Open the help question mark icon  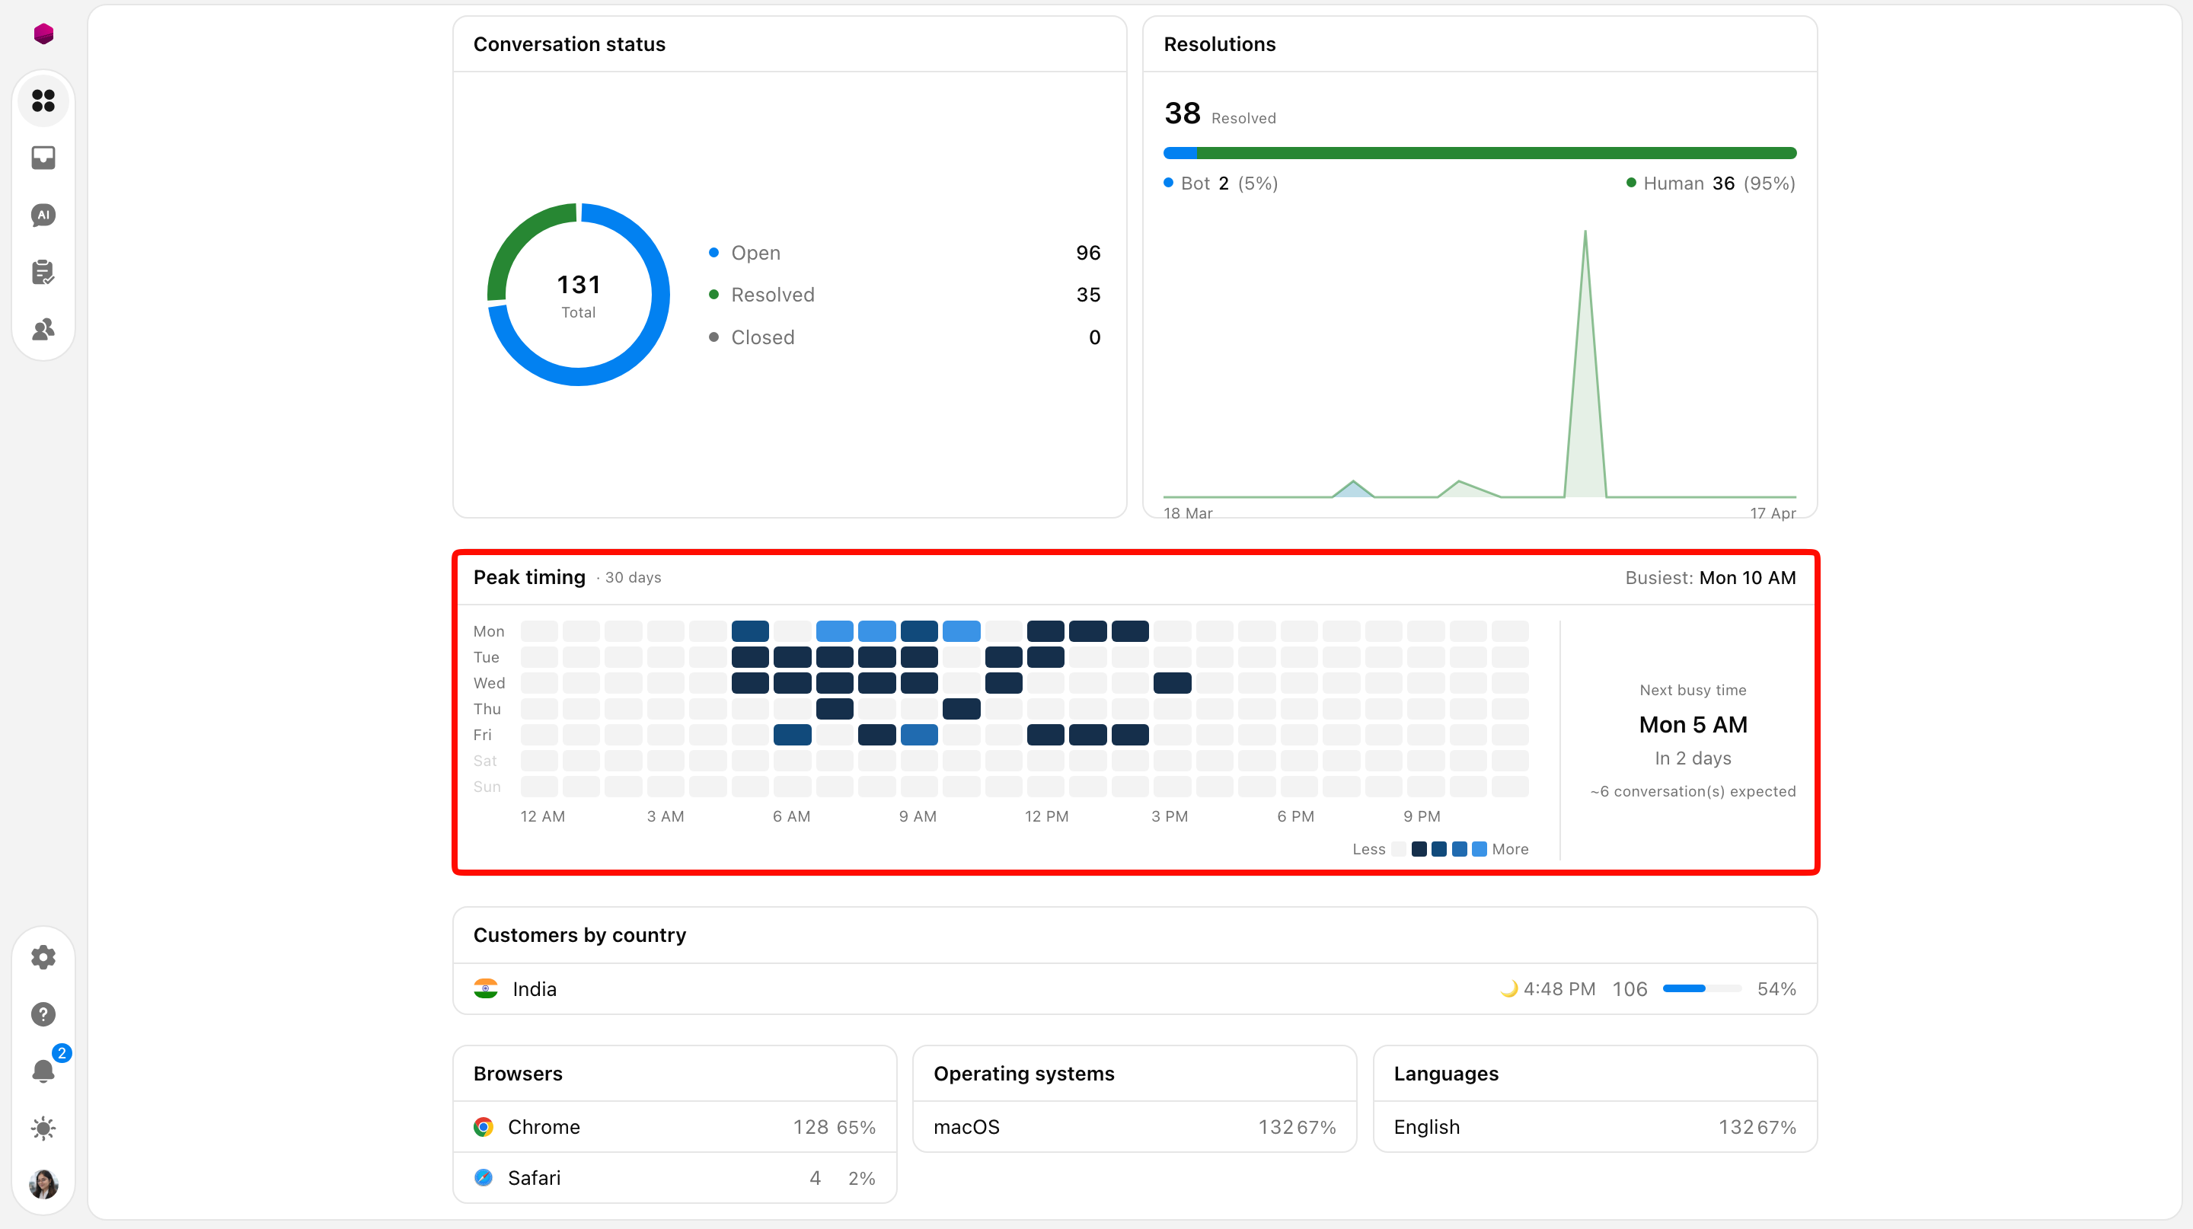tap(43, 1014)
